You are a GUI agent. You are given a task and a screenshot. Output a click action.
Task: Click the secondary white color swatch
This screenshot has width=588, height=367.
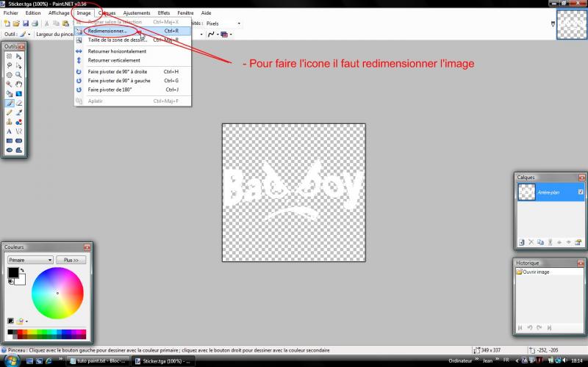[21, 280]
